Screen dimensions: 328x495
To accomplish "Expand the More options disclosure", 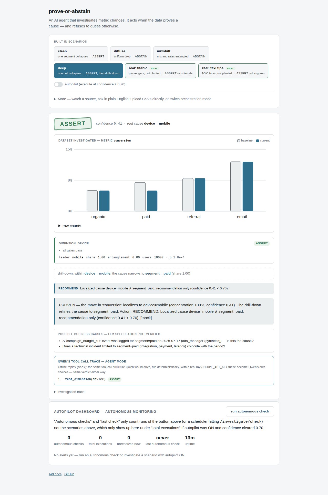I will [133, 99].
